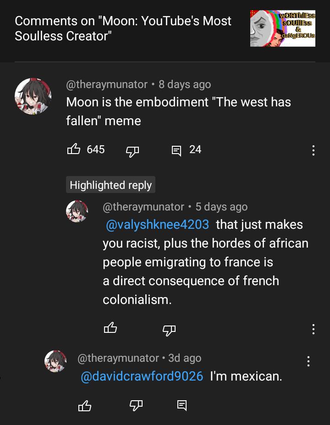Image resolution: width=330 pixels, height=425 pixels.
Task: Dislike the 'I'm mexican.' reply
Action: pos(136,405)
